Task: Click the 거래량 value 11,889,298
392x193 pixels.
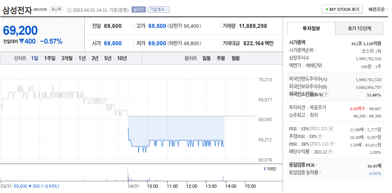Action: (x=253, y=26)
